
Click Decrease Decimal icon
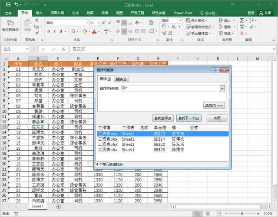(170, 33)
